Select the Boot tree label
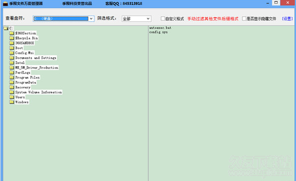Image resolution: width=296 pixels, height=181 pixels. click(x=19, y=48)
